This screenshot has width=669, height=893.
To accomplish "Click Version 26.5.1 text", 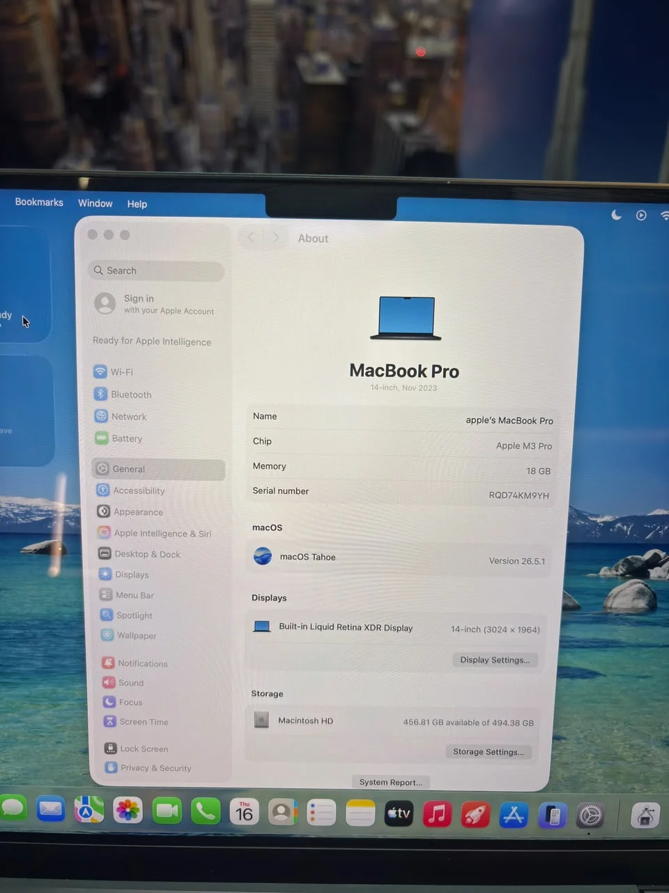I will coord(517,561).
